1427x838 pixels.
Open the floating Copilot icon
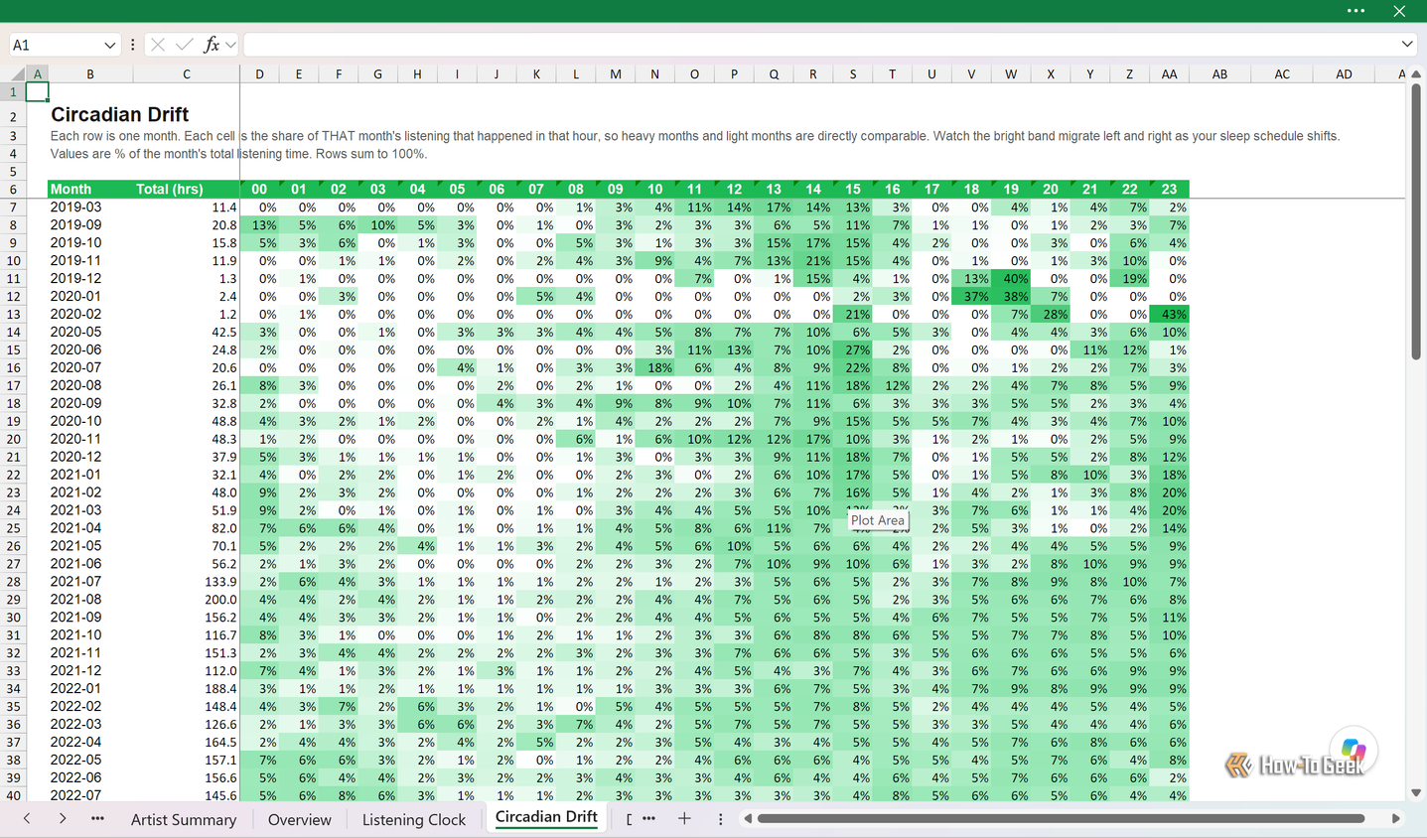click(1354, 750)
